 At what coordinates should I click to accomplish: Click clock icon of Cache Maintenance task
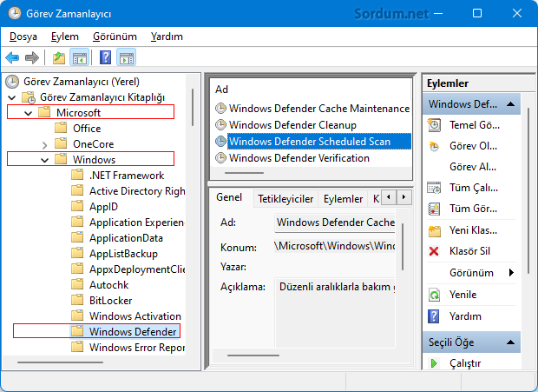click(x=220, y=109)
